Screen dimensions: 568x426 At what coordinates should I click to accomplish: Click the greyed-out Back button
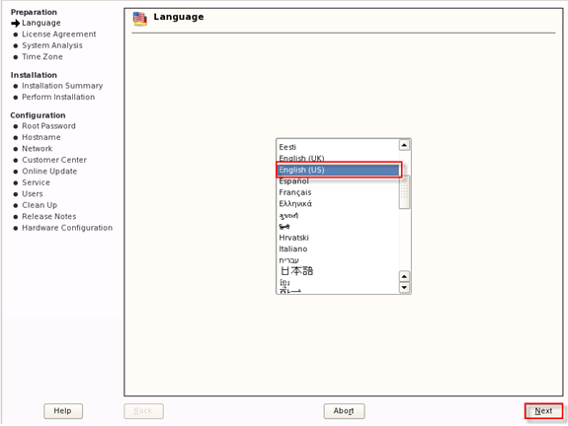(x=143, y=411)
